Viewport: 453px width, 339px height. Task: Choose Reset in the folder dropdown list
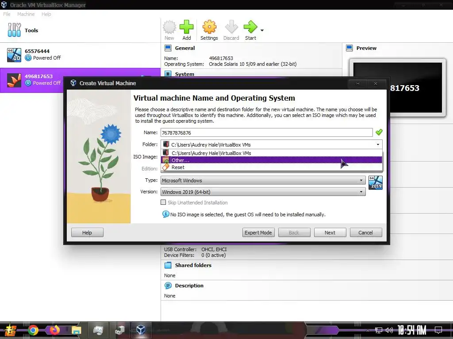272,167
